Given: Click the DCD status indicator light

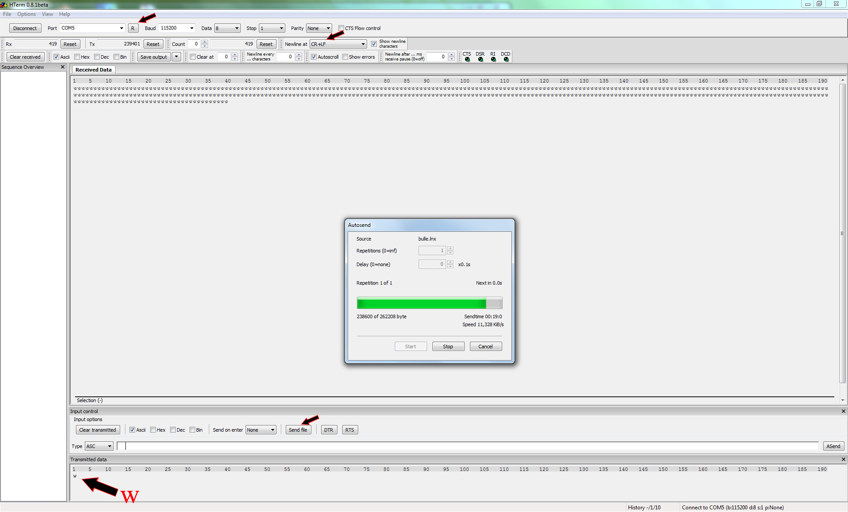Looking at the screenshot, I should (506, 59).
